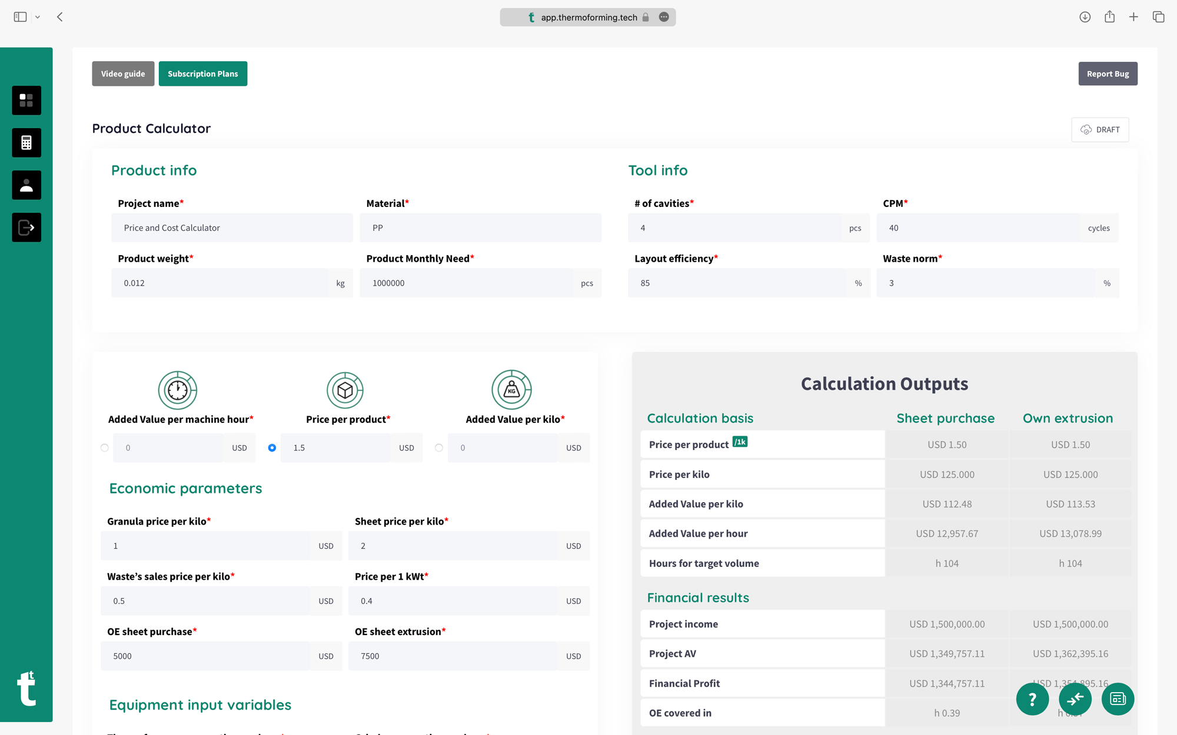Open the Material PP field

point(480,228)
